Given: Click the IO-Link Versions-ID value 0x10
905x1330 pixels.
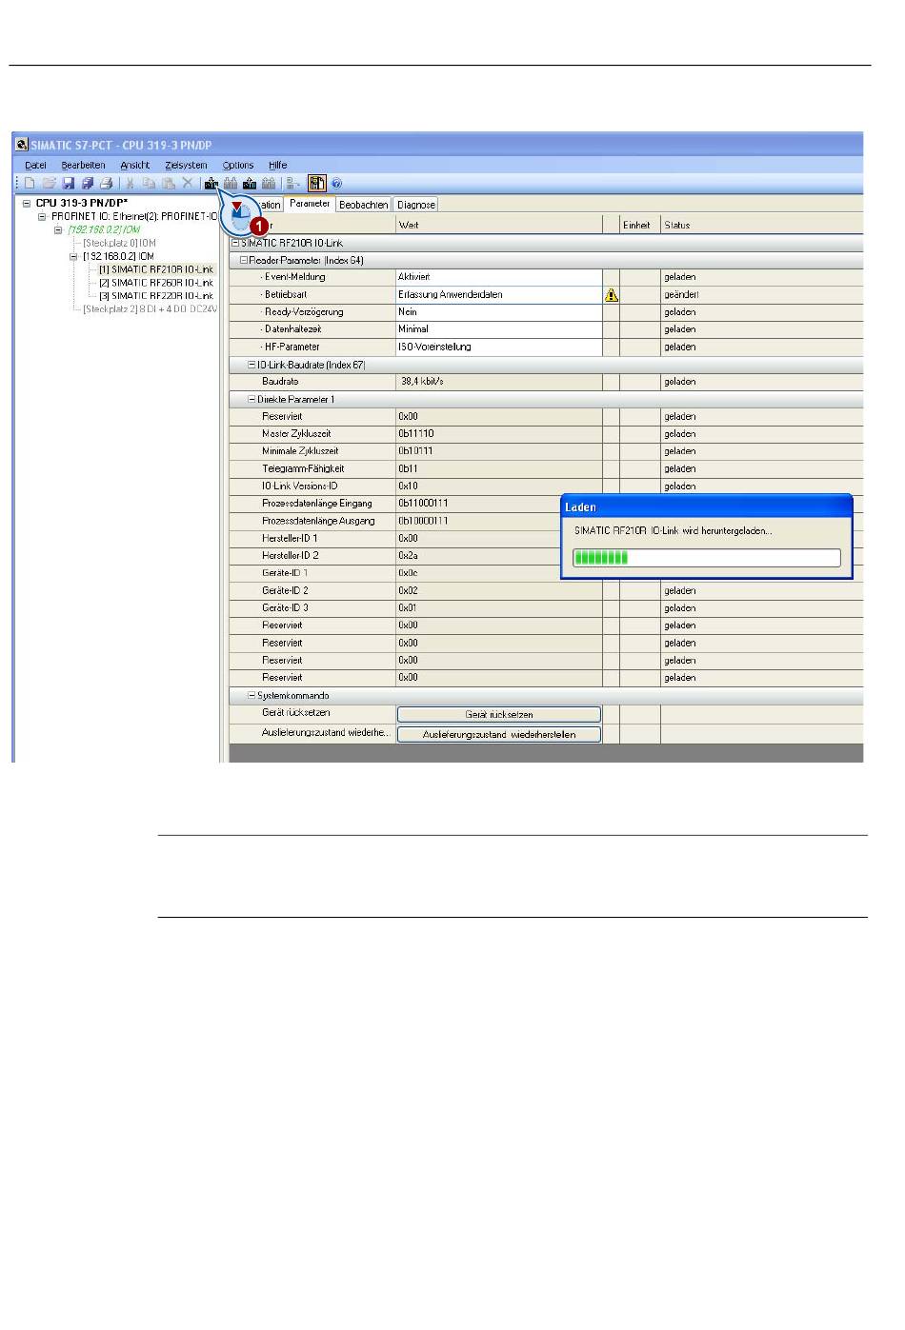Looking at the screenshot, I should (x=499, y=486).
